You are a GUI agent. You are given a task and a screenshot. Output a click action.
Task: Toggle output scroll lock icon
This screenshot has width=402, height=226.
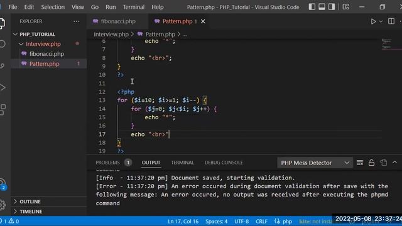tap(371, 163)
